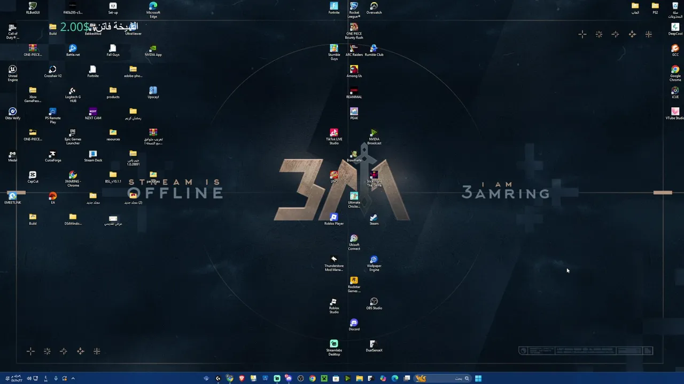Screen dimensions: 684x384
Task: Open the CapCut desktop icon
Action: (x=33, y=177)
